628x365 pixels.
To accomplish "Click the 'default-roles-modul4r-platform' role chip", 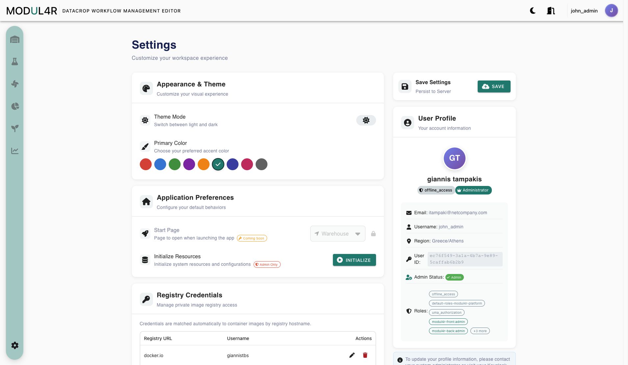I will (x=457, y=303).
